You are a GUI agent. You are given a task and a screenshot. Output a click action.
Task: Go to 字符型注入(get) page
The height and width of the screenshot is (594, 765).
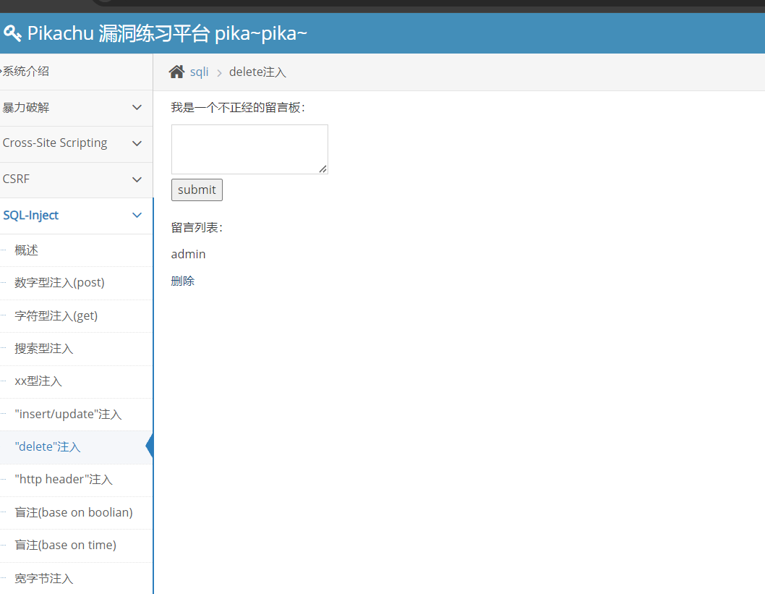[x=56, y=316]
